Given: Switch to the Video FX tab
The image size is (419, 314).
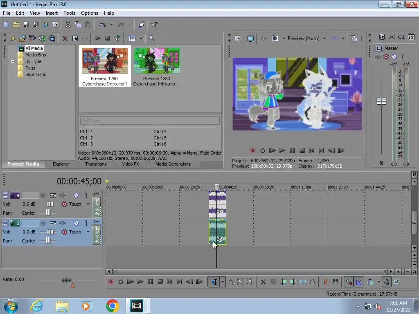Looking at the screenshot, I should [131, 164].
